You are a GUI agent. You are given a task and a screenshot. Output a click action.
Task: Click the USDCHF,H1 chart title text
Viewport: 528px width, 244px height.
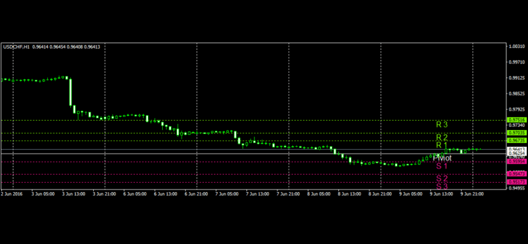[16, 47]
